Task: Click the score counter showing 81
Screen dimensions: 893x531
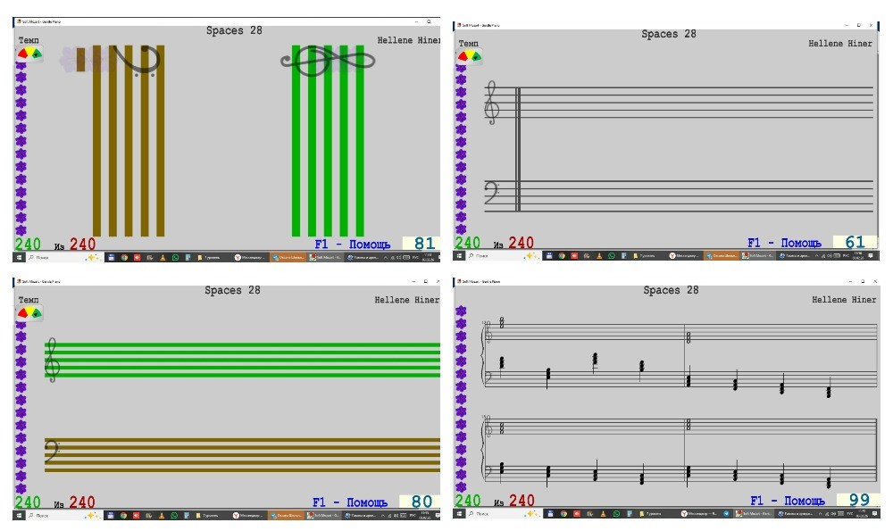Action: pos(424,244)
